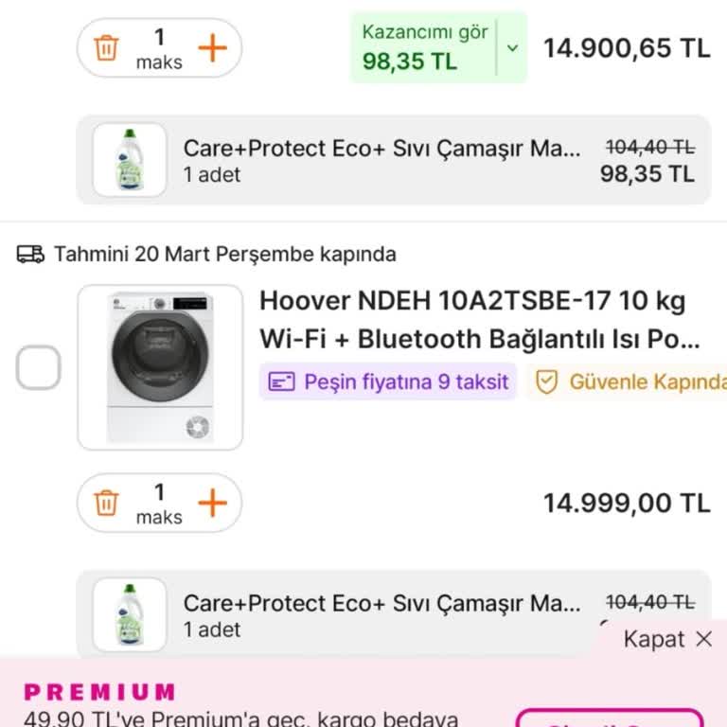Tap the top Care+Protect detergent thumbnail

point(130,159)
